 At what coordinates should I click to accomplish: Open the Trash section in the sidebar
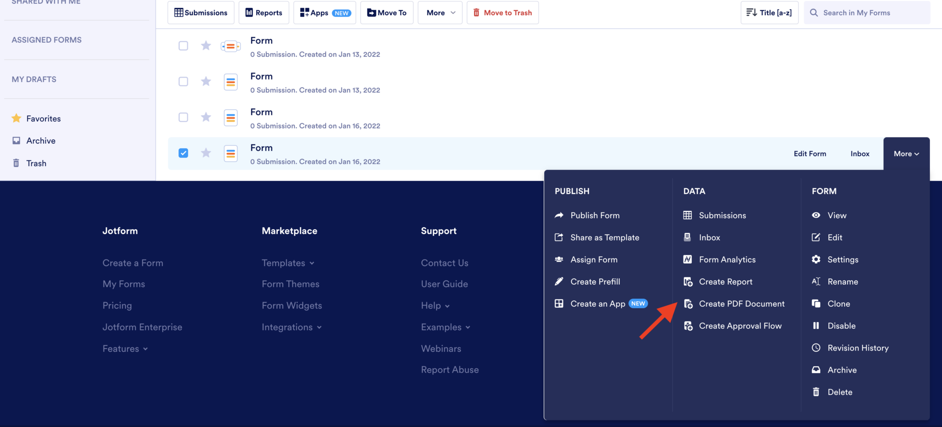tap(36, 163)
